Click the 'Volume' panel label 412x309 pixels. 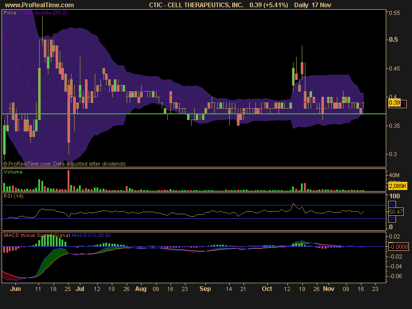13,172
